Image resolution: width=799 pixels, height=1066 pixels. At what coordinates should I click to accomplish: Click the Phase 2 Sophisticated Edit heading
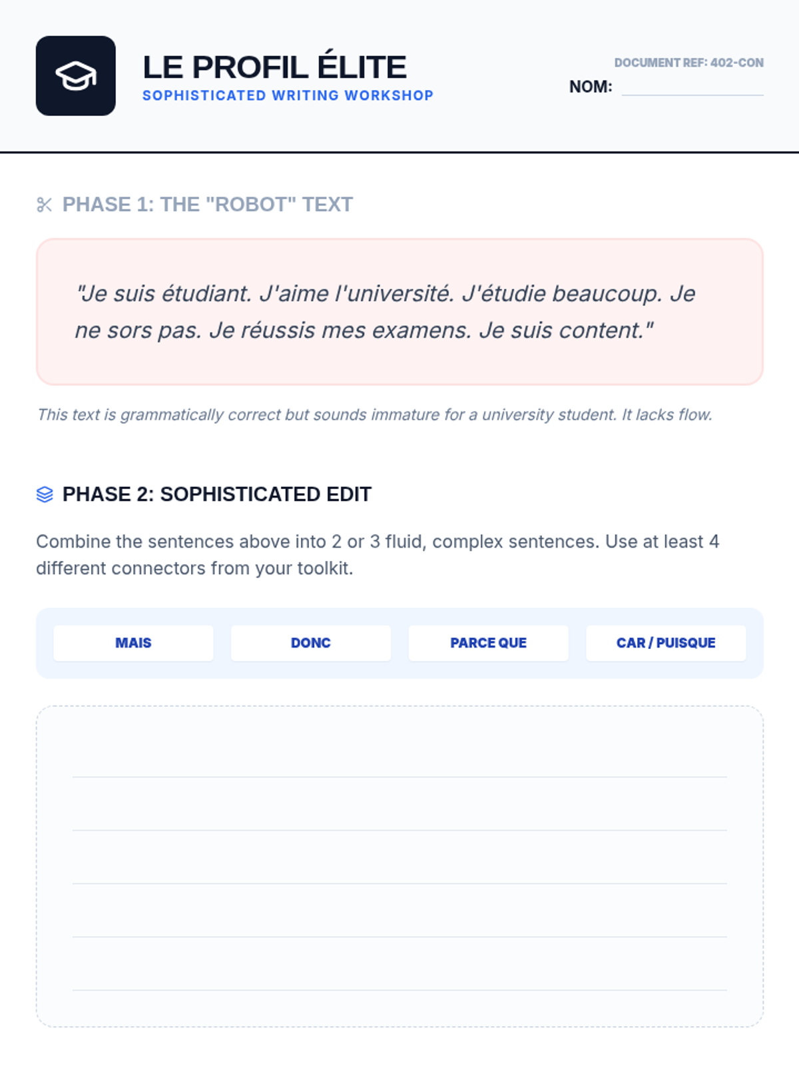(216, 494)
